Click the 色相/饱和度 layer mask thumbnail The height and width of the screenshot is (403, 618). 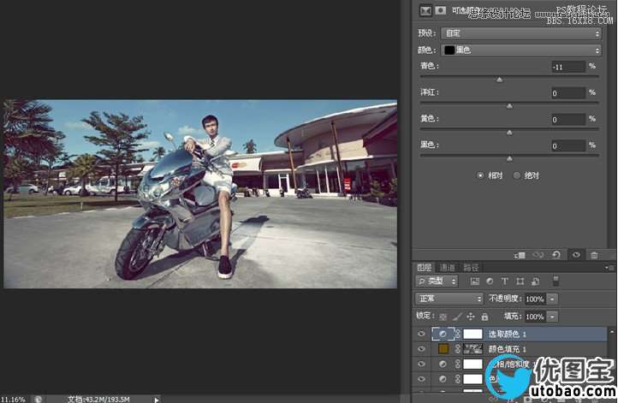click(472, 364)
